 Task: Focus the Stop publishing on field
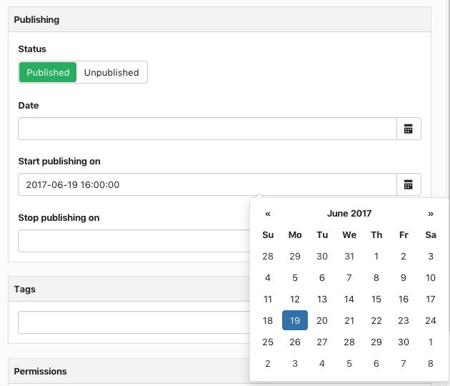click(134, 241)
